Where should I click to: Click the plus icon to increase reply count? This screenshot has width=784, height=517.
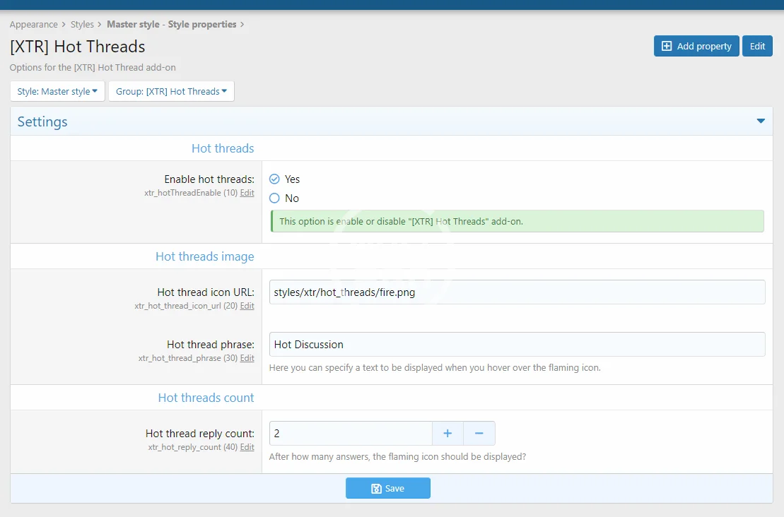(x=447, y=433)
